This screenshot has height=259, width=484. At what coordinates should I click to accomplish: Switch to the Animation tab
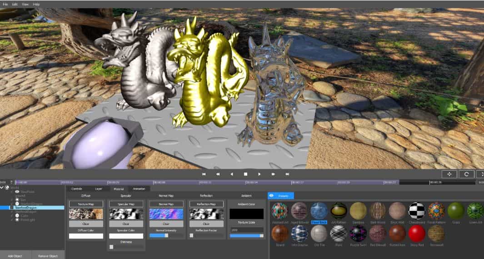pos(139,189)
